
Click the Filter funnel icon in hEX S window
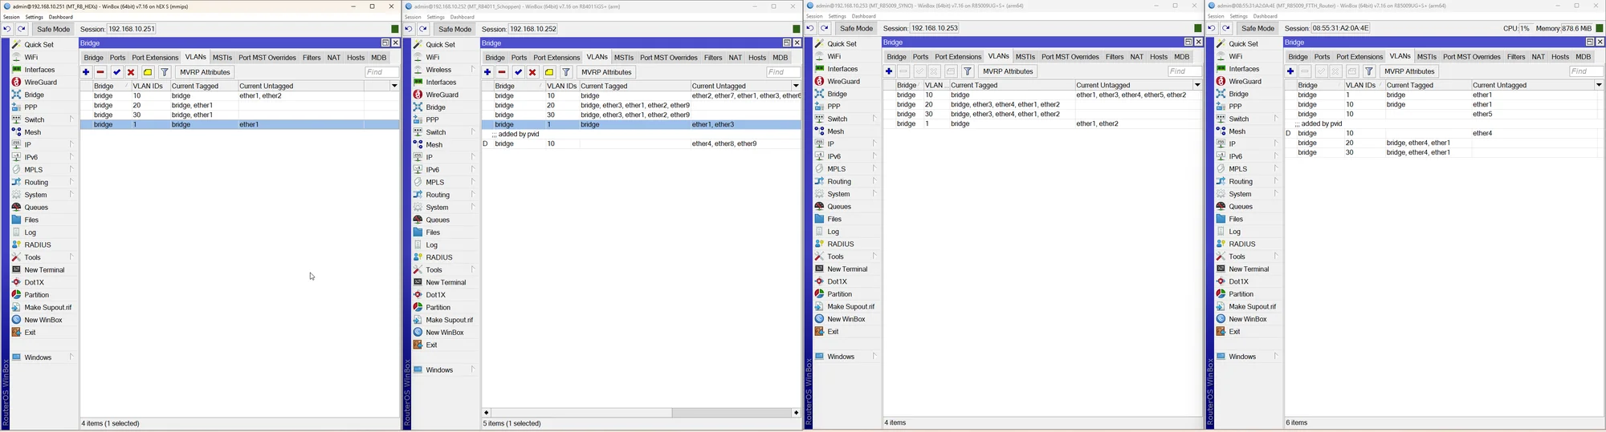tap(165, 72)
